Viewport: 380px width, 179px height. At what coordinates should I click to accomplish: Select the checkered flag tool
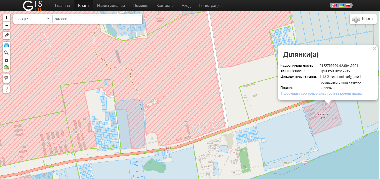tap(6, 79)
